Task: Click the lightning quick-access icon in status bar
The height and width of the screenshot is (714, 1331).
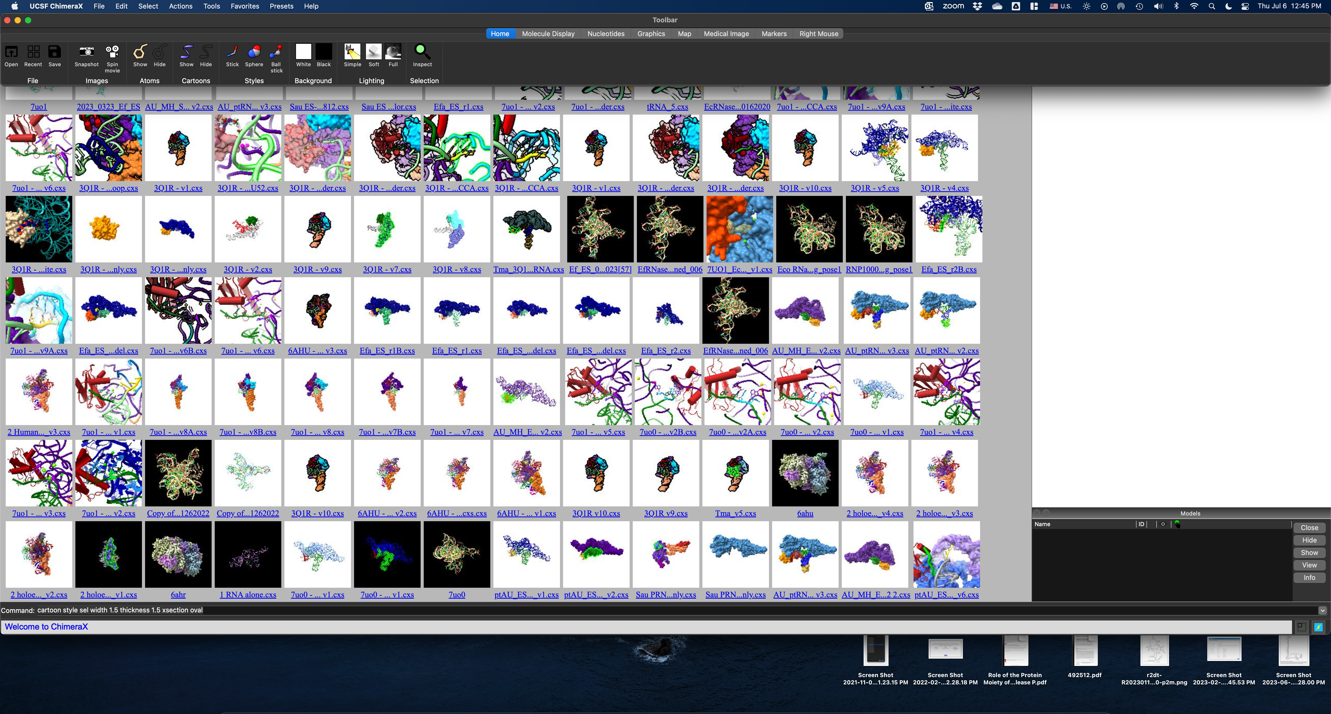Action: pyautogui.click(x=1318, y=627)
